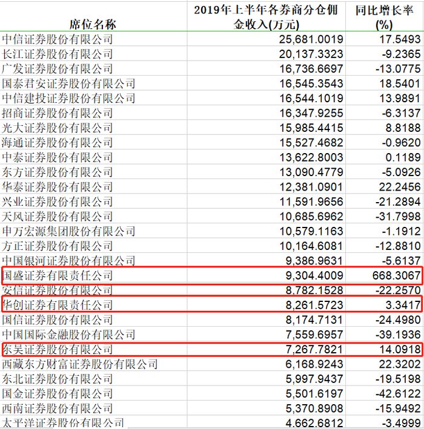Click 申万宏源集团股份有限公司
Viewport: 424px width, 429px height.
tap(68, 231)
